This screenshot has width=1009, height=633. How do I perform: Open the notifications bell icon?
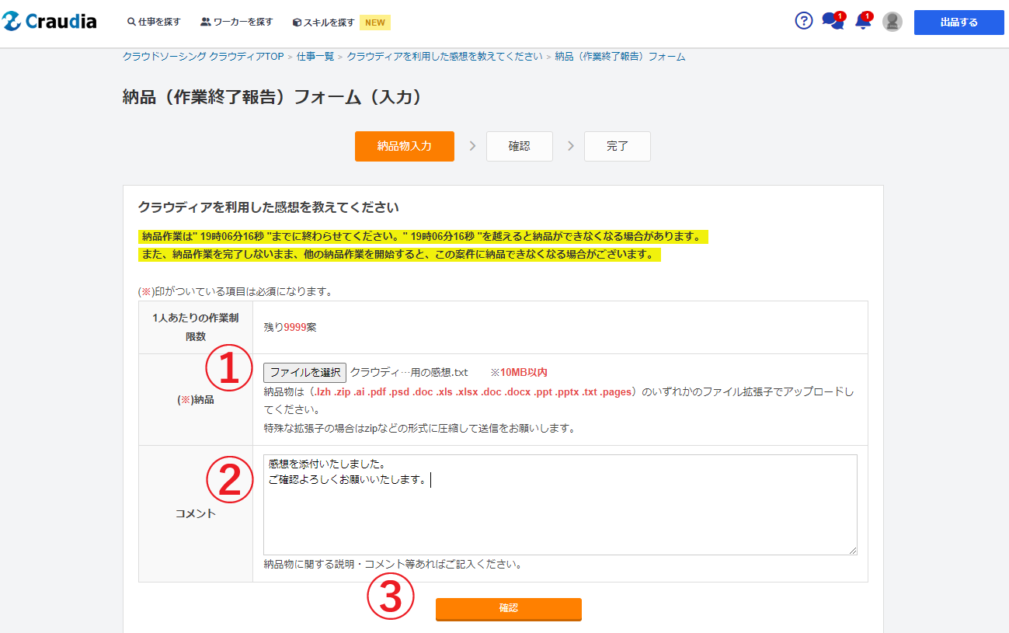tap(862, 22)
